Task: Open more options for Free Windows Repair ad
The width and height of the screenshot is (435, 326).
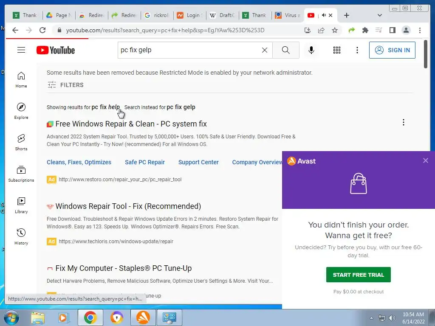Action: coord(404,122)
